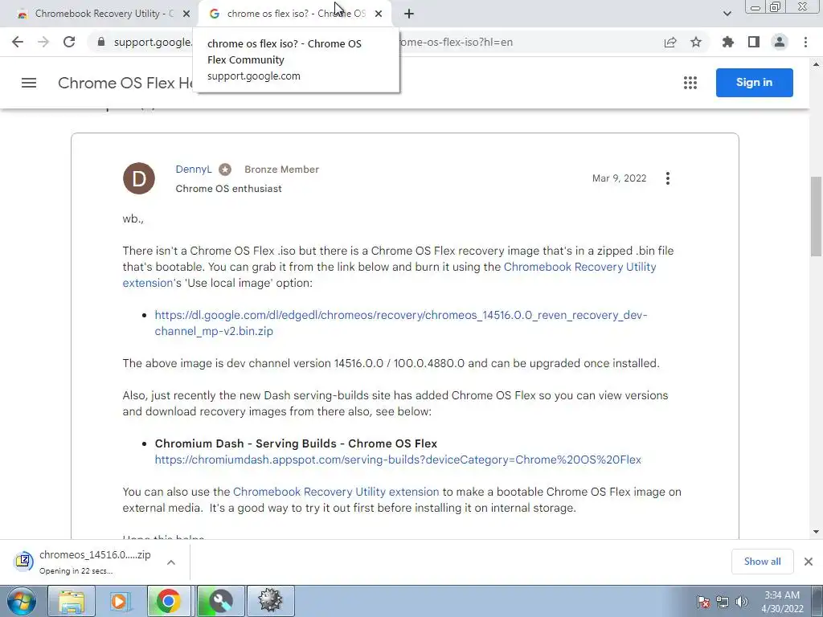Screen dimensions: 823x617
Task: Click the Mar 9, 2022 post date
Action: click(620, 178)
